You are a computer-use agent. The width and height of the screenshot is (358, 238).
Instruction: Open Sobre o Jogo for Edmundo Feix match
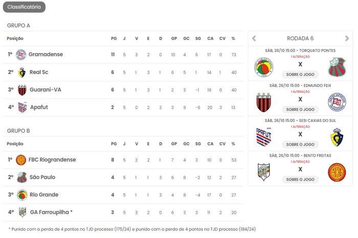click(x=300, y=109)
